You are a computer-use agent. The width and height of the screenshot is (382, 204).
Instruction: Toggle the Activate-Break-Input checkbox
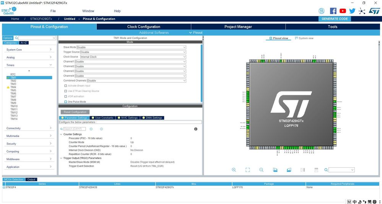pyautogui.click(x=65, y=86)
